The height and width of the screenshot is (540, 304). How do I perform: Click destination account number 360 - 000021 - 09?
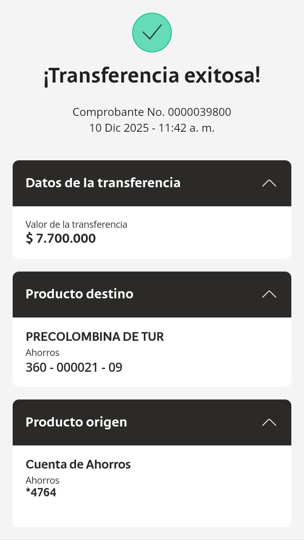[x=74, y=367]
